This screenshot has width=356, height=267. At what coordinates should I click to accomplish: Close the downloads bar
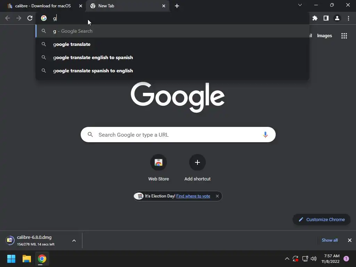pyautogui.click(x=350, y=240)
